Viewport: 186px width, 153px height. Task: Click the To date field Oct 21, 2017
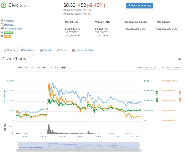174,68
